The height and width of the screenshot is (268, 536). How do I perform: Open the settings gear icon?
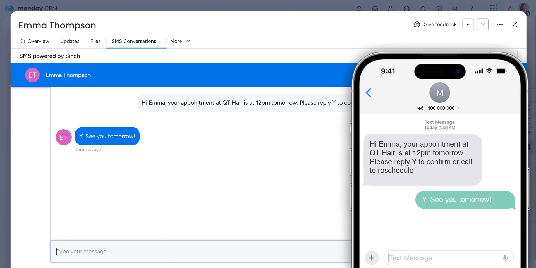tap(439, 8)
